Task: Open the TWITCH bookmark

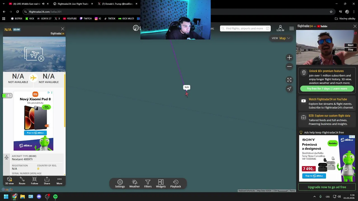Action: 86,19
